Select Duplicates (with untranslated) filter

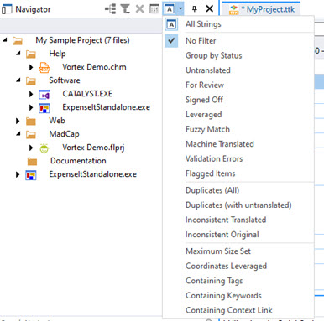(238, 205)
